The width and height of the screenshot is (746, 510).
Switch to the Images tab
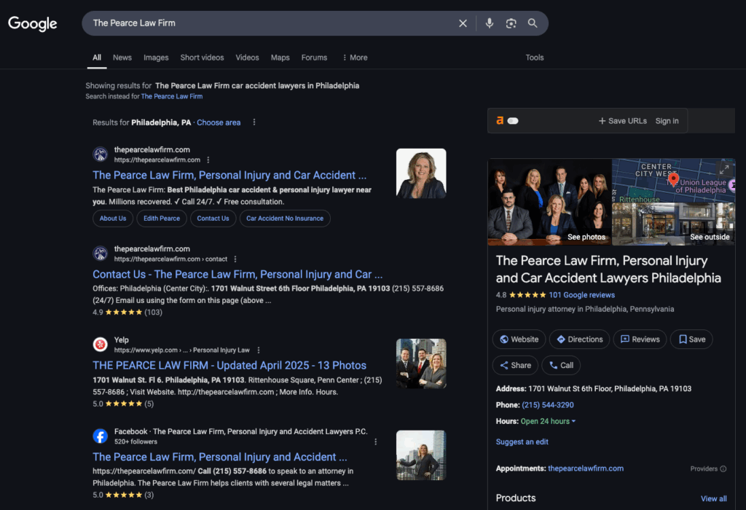click(x=156, y=58)
